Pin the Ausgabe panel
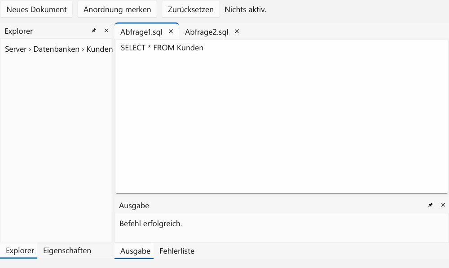The width and height of the screenshot is (449, 268). tap(431, 205)
